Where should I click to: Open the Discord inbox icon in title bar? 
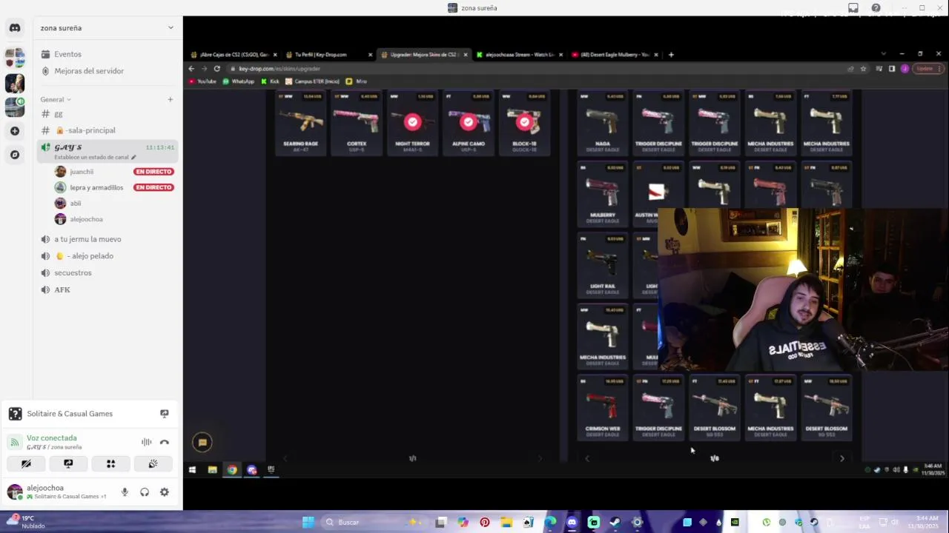click(853, 8)
